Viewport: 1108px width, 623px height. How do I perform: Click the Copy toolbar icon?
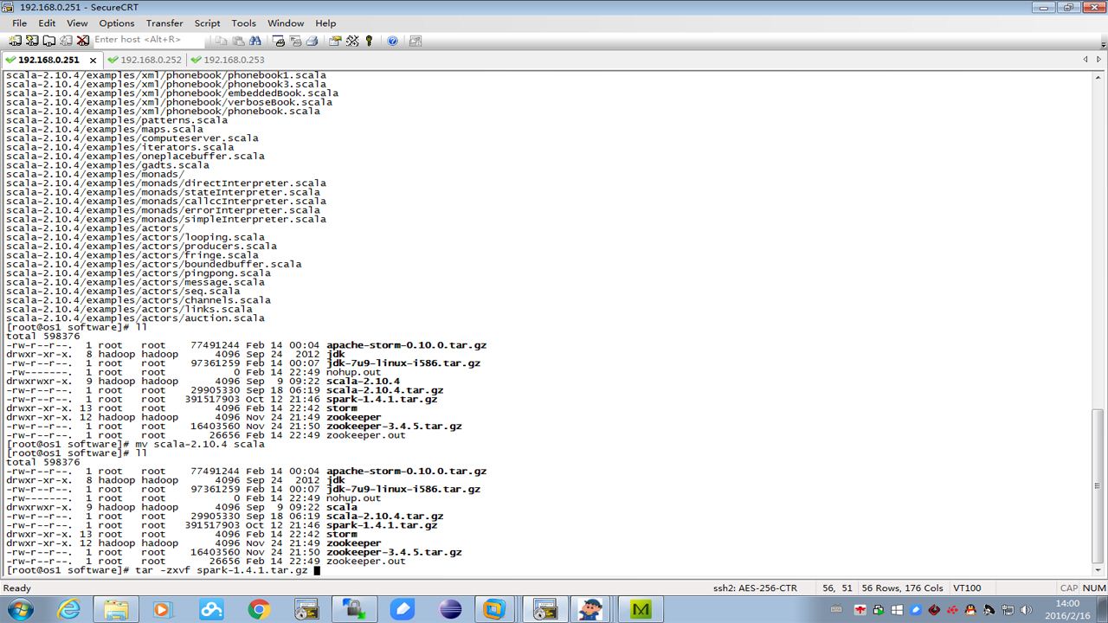click(222, 40)
